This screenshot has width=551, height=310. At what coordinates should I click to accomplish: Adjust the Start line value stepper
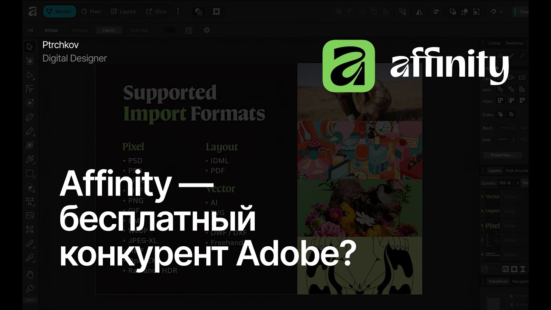pyautogui.click(x=513, y=128)
